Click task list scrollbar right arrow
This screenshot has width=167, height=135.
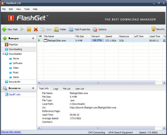164,83
